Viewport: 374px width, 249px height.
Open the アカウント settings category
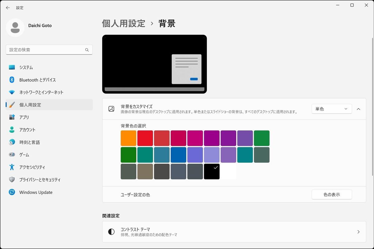(x=49, y=130)
